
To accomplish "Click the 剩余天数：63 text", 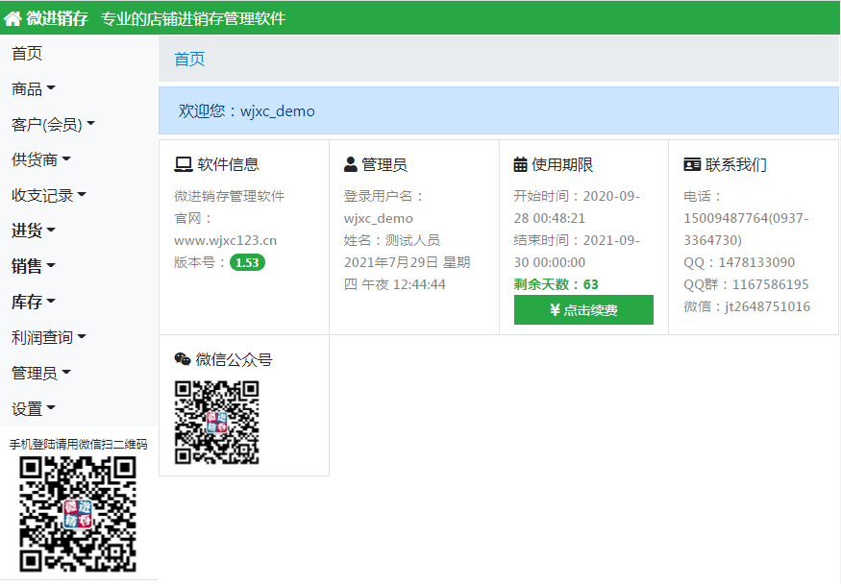I will click(x=557, y=284).
